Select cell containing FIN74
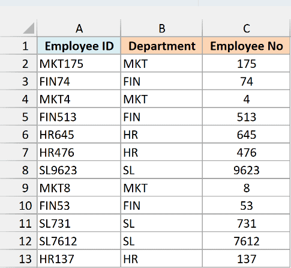The height and width of the screenshot is (268, 291). click(79, 81)
